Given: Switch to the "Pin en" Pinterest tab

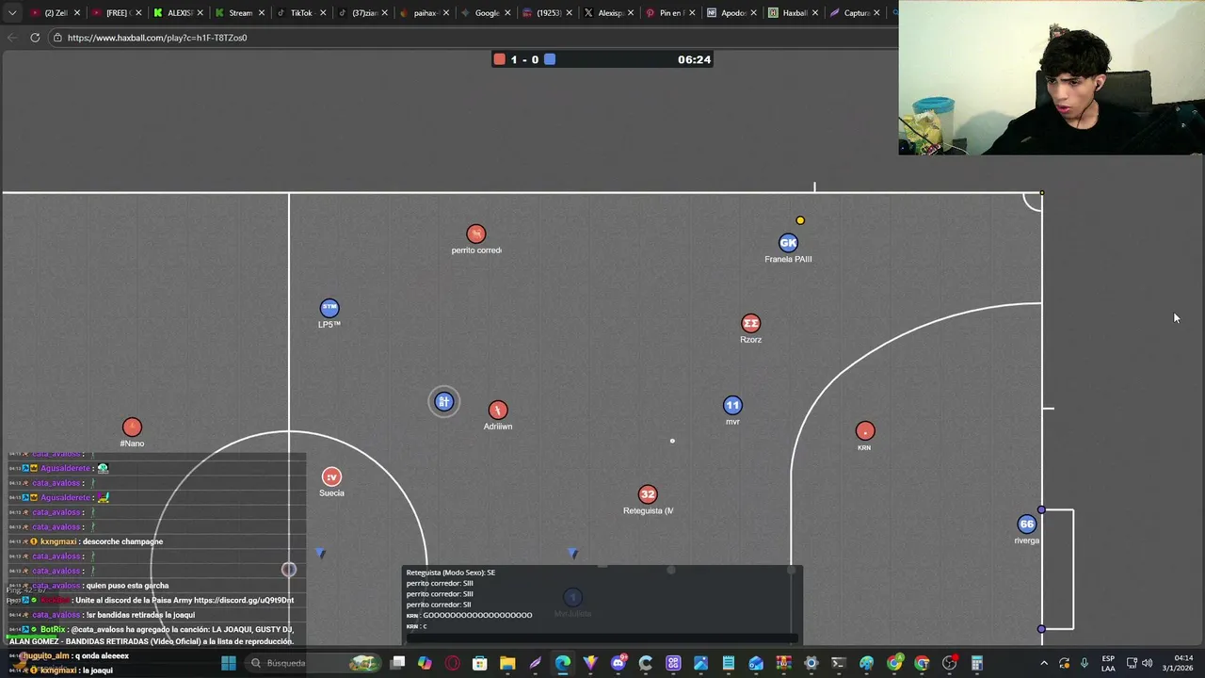Looking at the screenshot, I should tap(668, 13).
